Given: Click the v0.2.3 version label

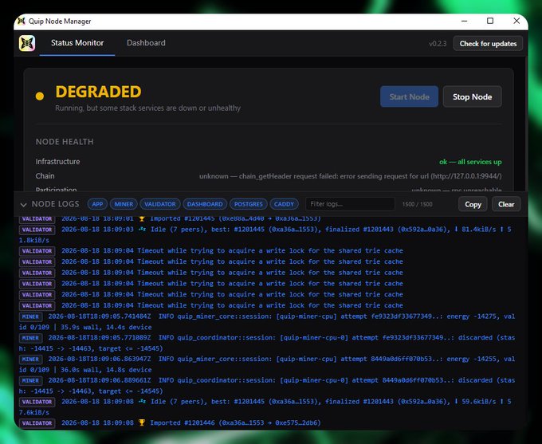Looking at the screenshot, I should click(x=438, y=44).
